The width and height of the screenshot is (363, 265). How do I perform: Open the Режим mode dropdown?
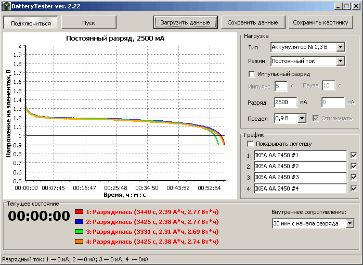click(340, 61)
